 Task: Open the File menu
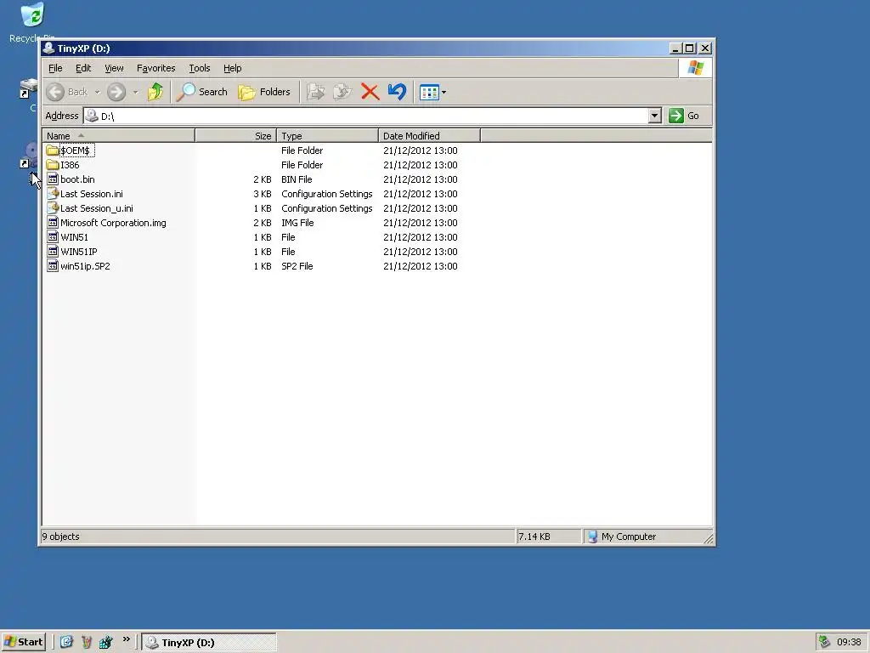(x=55, y=68)
